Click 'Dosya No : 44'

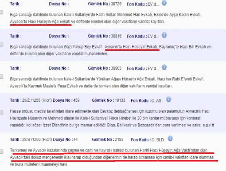pos(65,140)
